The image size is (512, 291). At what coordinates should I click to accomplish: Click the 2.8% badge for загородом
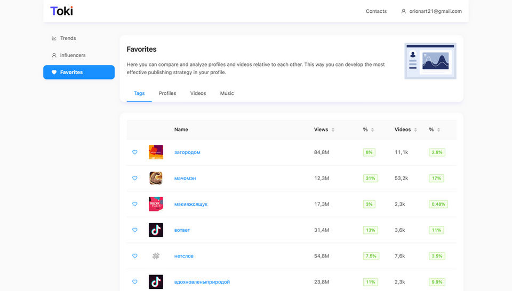tap(437, 152)
